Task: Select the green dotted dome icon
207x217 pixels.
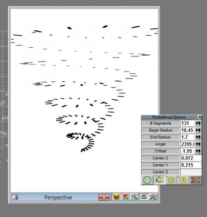Action: coord(171,180)
